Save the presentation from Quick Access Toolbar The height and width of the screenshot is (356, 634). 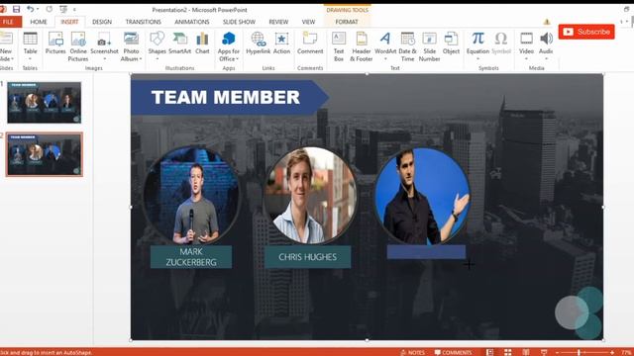coord(16,9)
